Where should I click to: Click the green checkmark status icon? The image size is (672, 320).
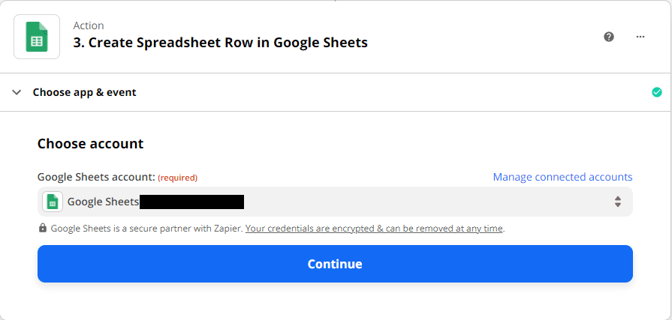click(x=657, y=92)
